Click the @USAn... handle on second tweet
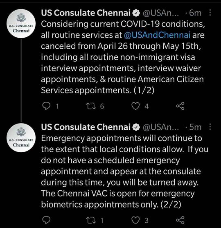 (161, 127)
